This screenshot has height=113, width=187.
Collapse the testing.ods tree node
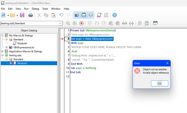coord(2,55)
